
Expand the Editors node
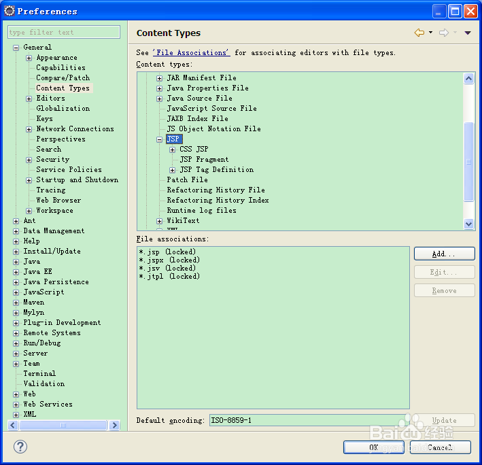(x=29, y=99)
